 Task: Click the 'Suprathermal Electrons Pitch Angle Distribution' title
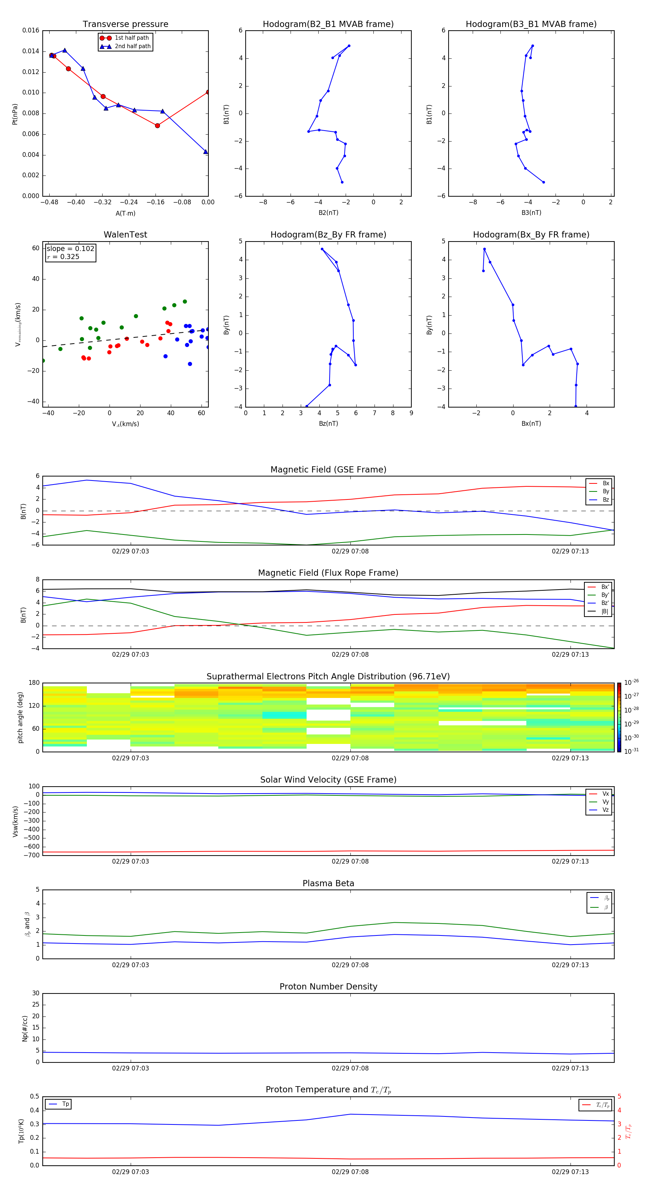pyautogui.click(x=328, y=677)
